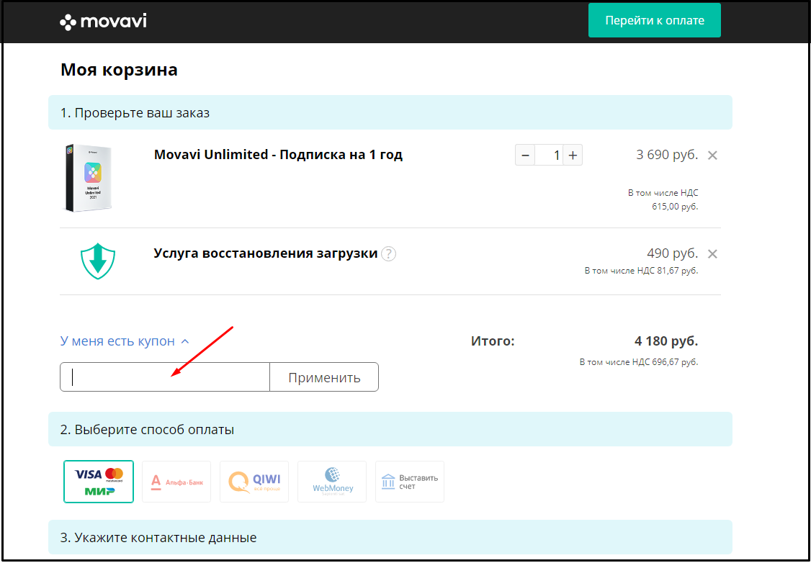This screenshot has width=811, height=563.
Task: Increase Movavi Unlimited quantity with plus button
Action: 573,155
